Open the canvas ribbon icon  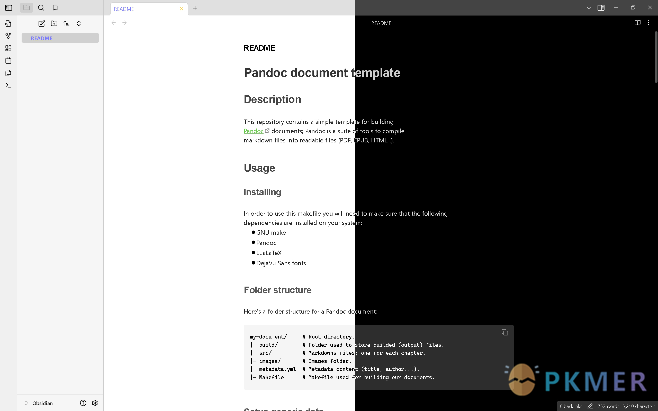click(x=8, y=48)
